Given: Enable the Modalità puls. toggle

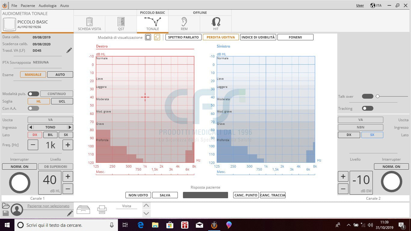Looking at the screenshot, I should point(33,94).
